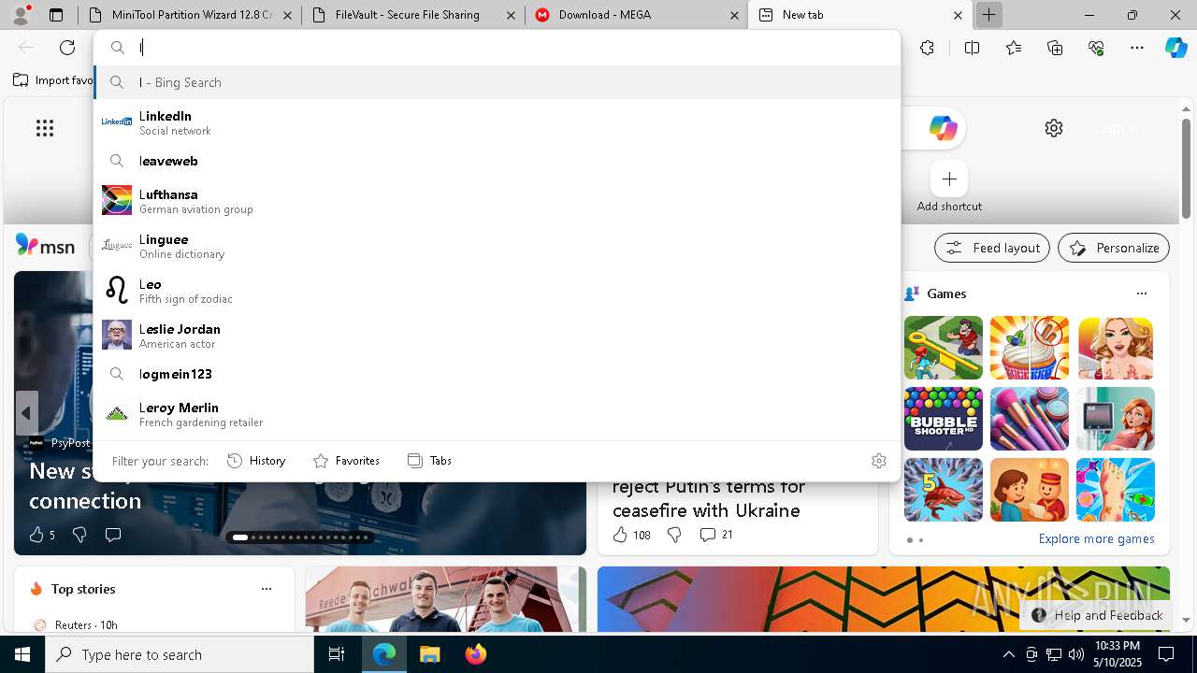Image resolution: width=1197 pixels, height=673 pixels.
Task: Open File Explorer from taskbar
Action: point(429,654)
